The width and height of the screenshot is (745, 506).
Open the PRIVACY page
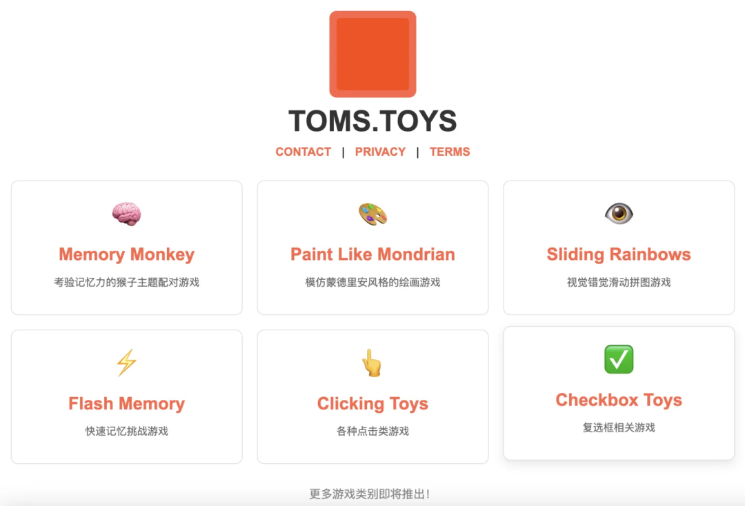[x=380, y=152]
